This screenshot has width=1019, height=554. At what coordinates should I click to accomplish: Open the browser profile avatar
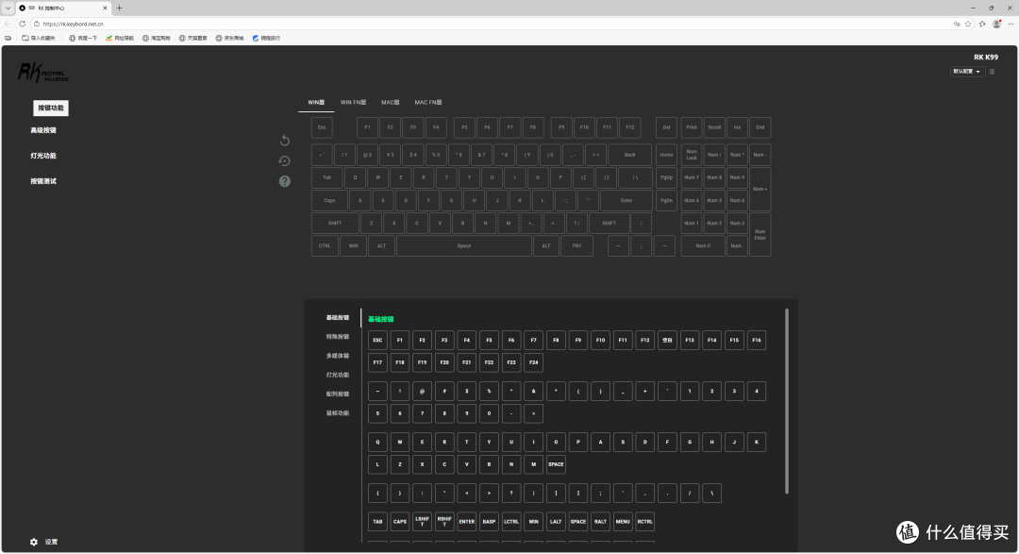tap(997, 24)
